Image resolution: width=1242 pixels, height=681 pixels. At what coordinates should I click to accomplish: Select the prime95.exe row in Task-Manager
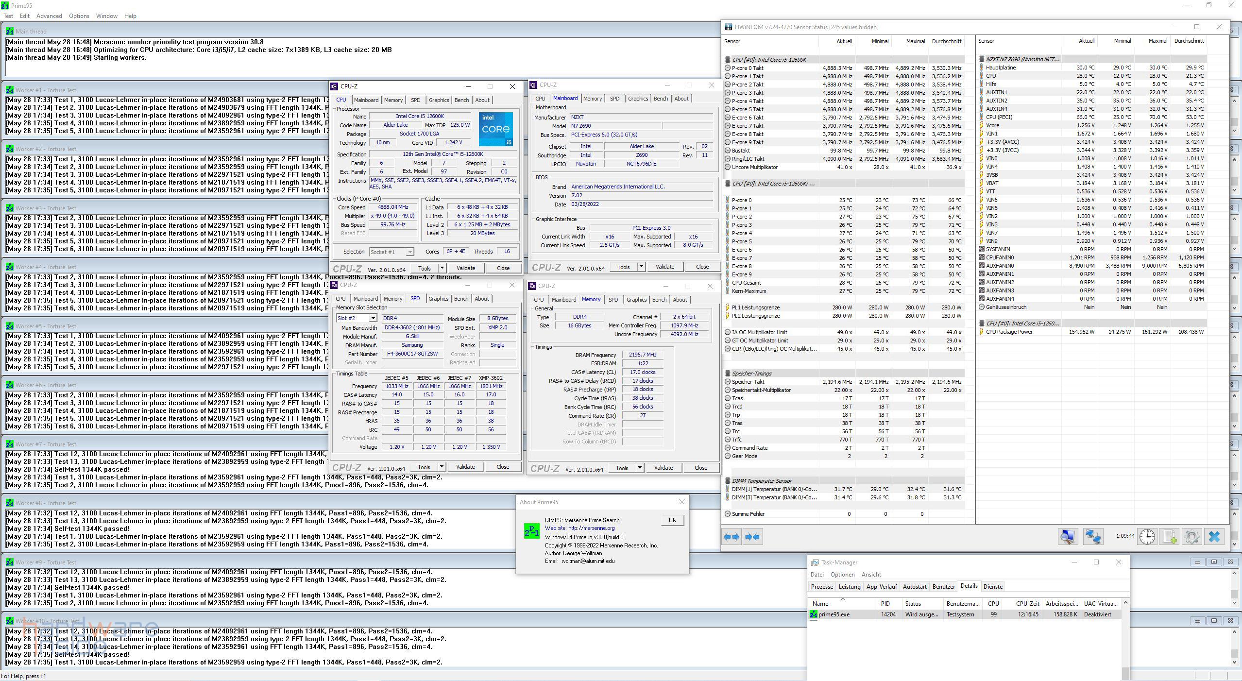point(834,614)
